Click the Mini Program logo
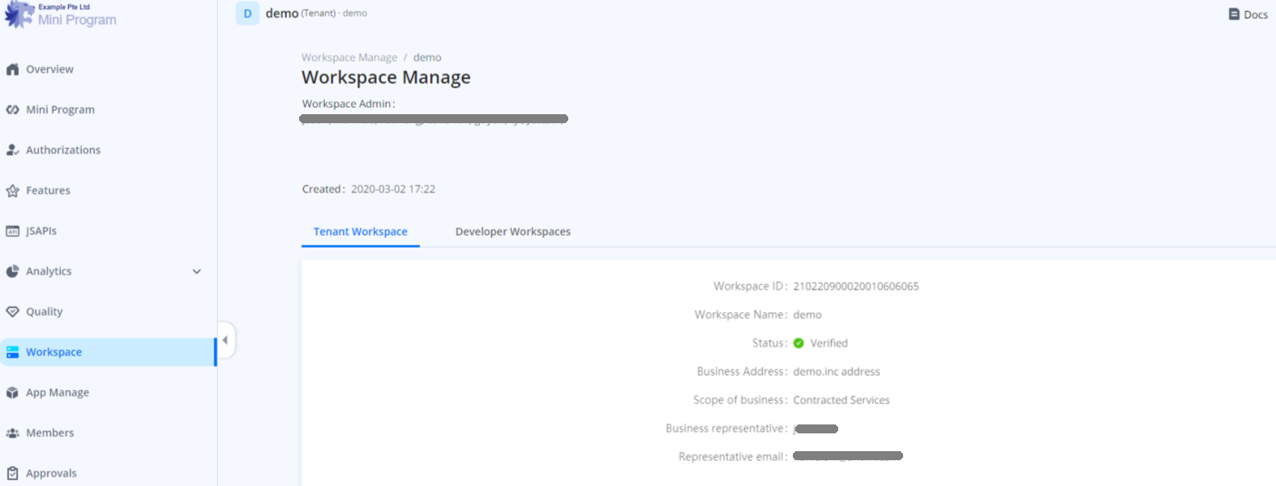 pyautogui.click(x=19, y=15)
